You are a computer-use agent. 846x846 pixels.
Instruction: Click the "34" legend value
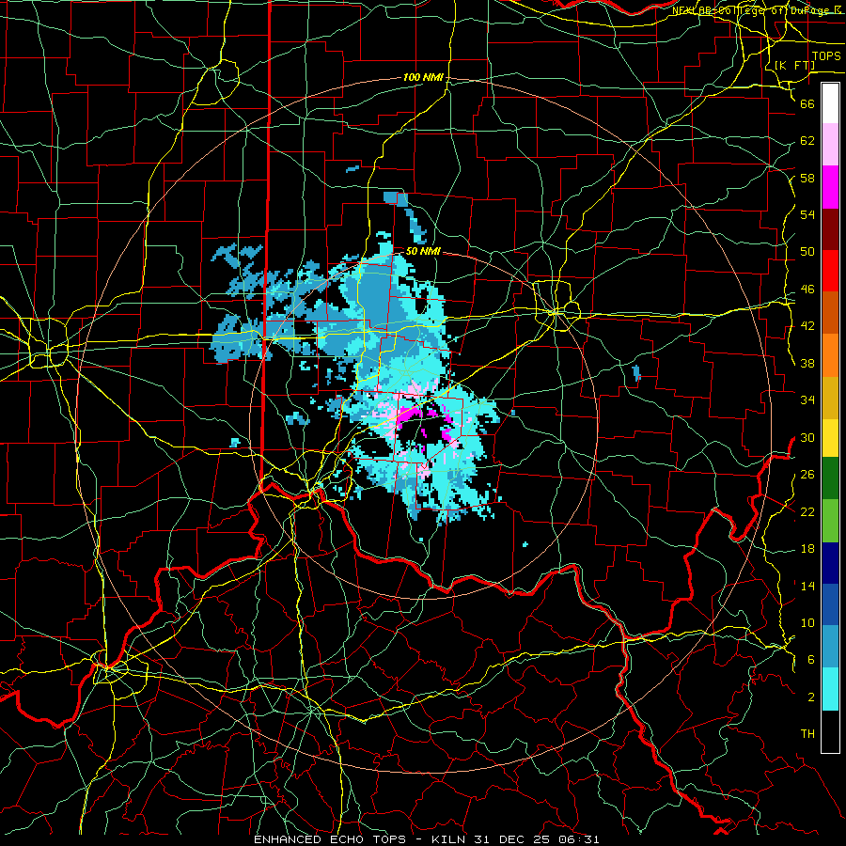pos(807,400)
